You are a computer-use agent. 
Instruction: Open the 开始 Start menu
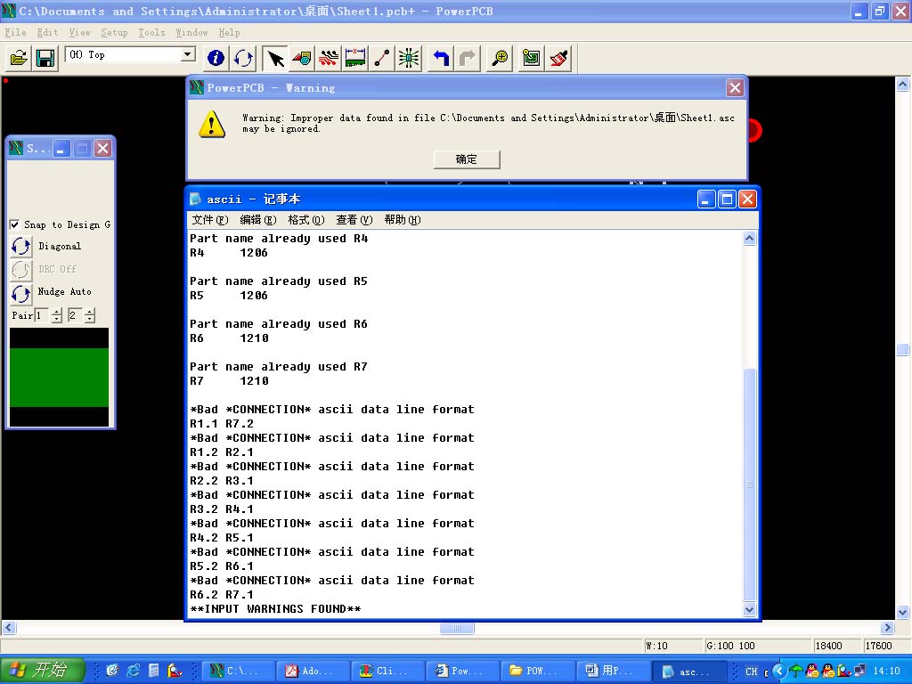(43, 670)
